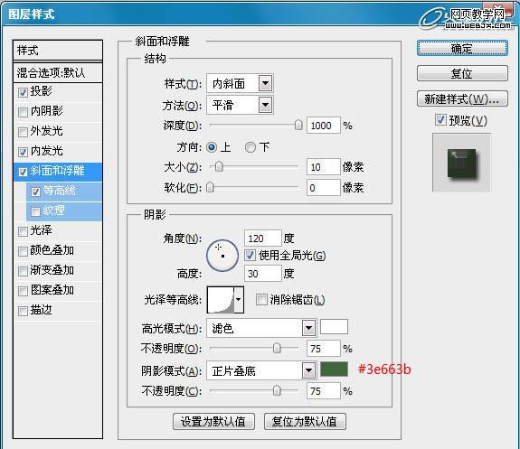520x449 pixels.
Task: Click the layer style preview thumbnail
Action: click(x=461, y=163)
